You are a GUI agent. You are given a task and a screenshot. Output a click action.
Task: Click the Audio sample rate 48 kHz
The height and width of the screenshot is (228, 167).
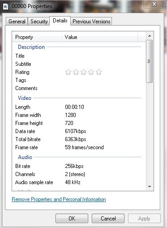pyautogui.click(x=73, y=182)
